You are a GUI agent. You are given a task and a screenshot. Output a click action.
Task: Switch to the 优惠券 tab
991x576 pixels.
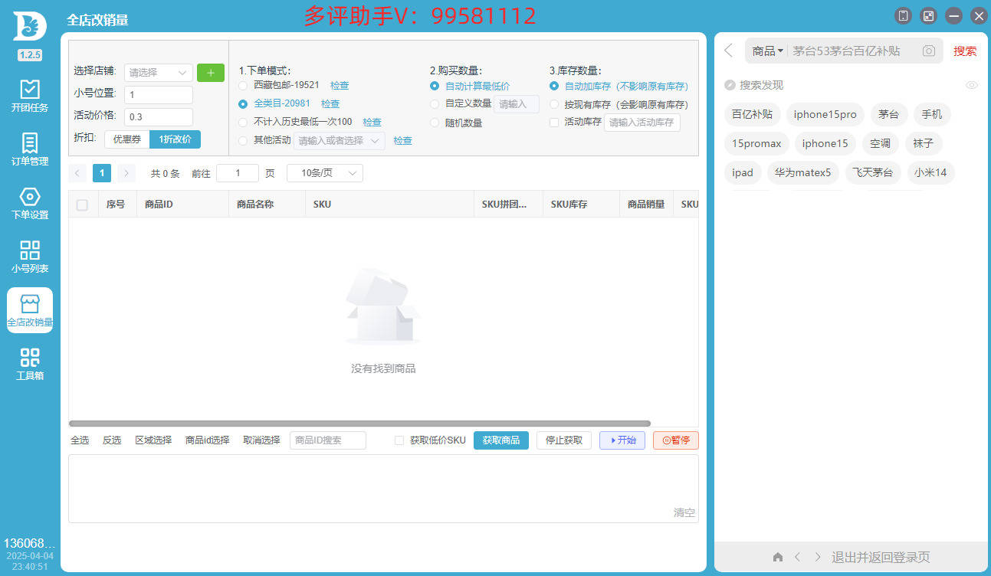[126, 139]
